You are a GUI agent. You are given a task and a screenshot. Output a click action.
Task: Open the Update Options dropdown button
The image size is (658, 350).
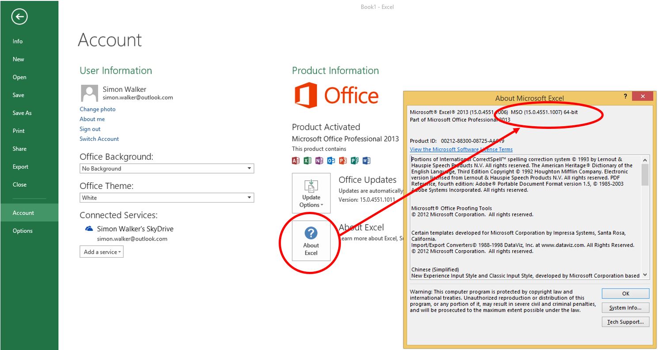[311, 193]
